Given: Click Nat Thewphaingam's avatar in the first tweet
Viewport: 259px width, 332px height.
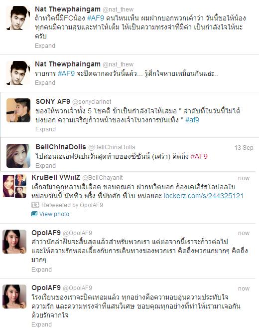Looking at the screenshot, I should pyautogui.click(x=18, y=18).
